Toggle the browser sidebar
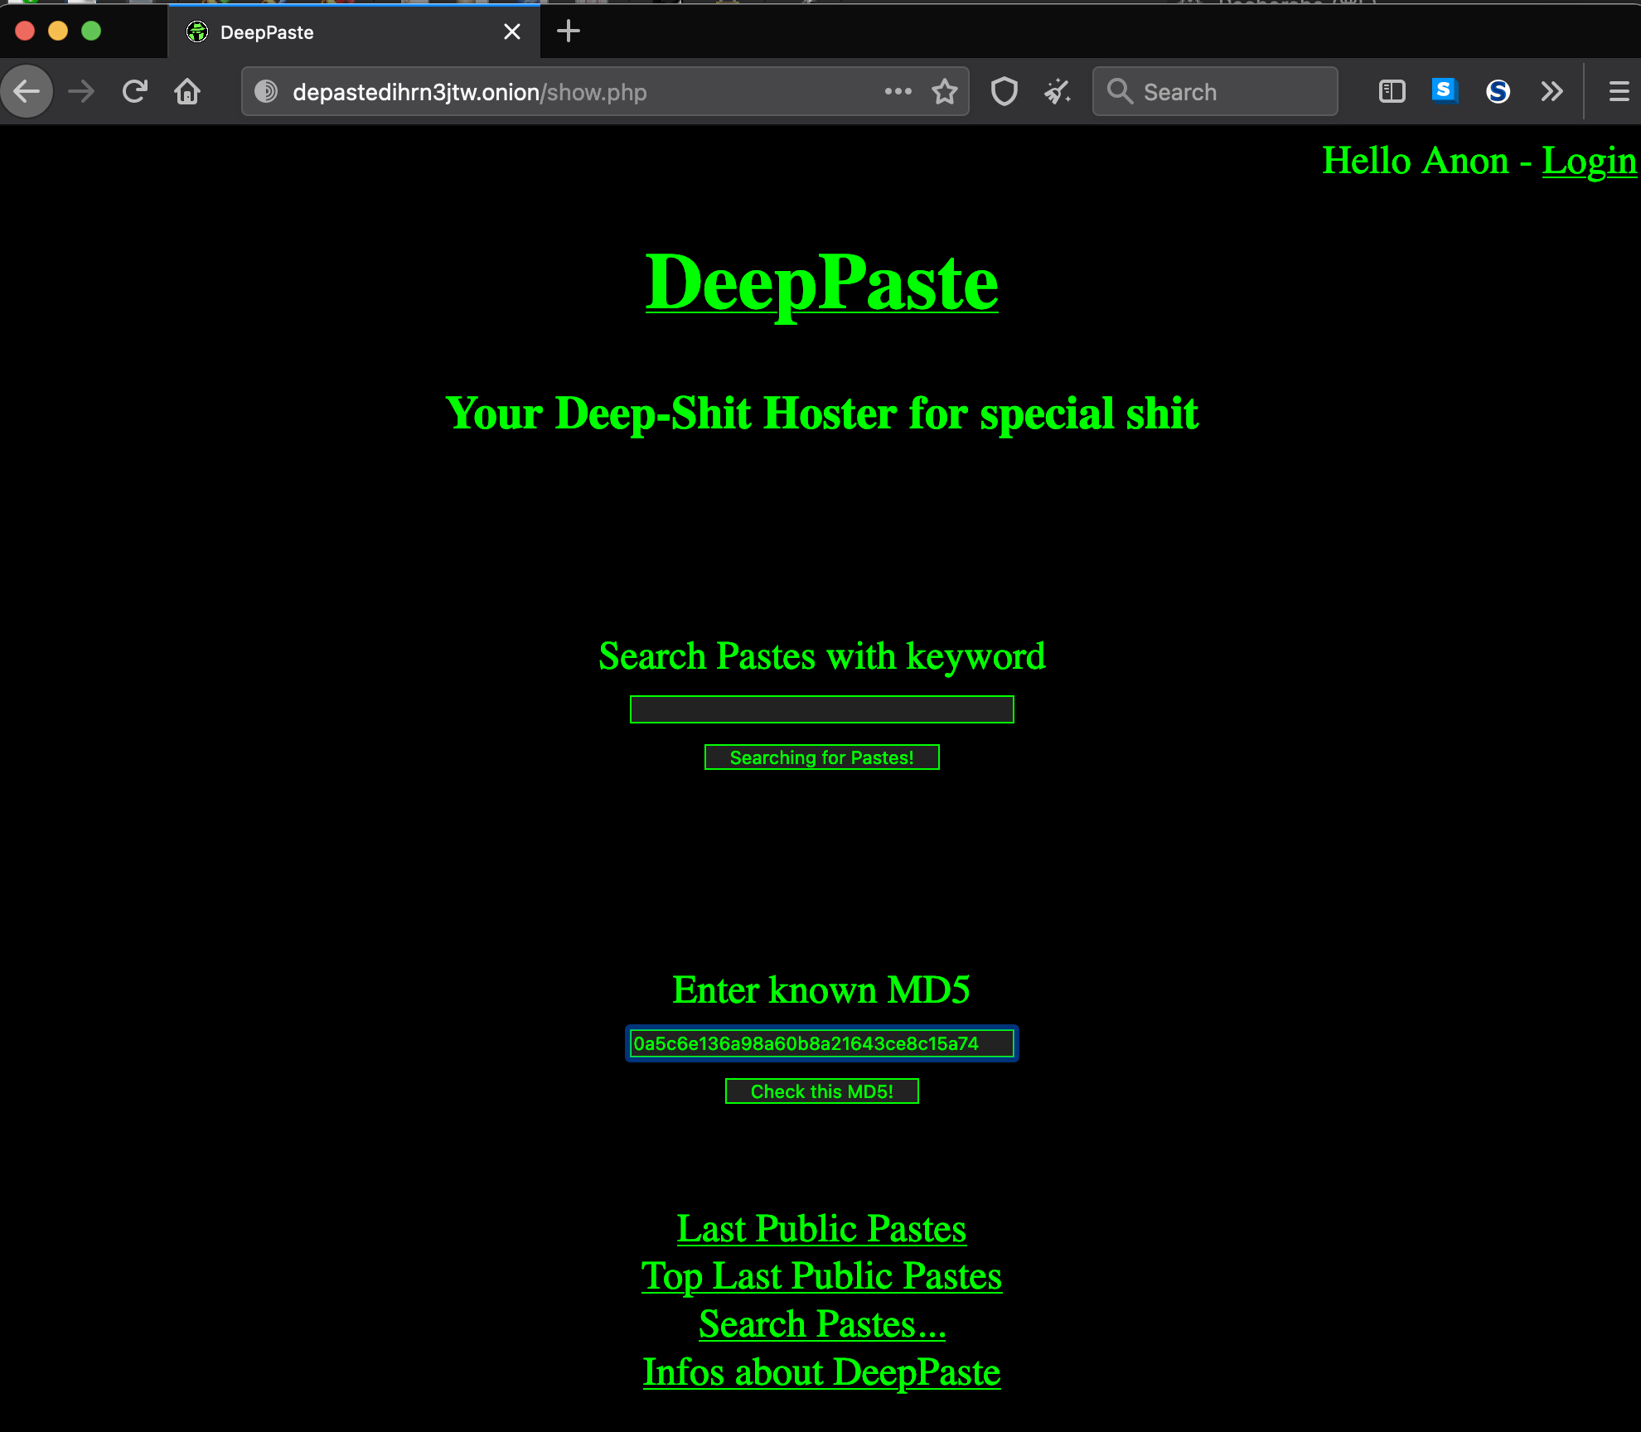Viewport: 1641px width, 1432px height. point(1392,91)
